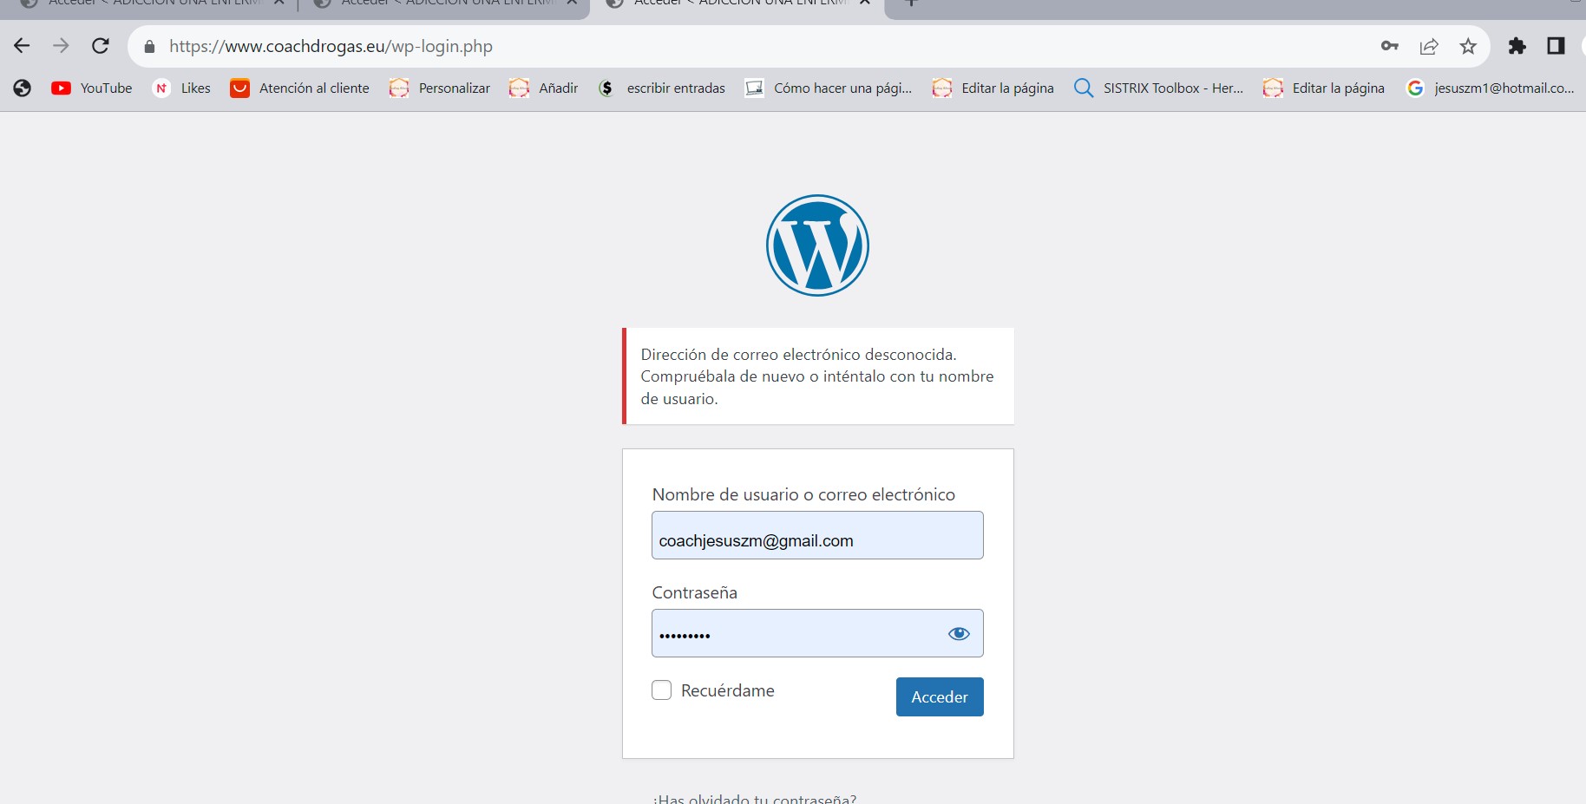The height and width of the screenshot is (804, 1586).
Task: Open the Likes bookmark
Action: tap(181, 88)
